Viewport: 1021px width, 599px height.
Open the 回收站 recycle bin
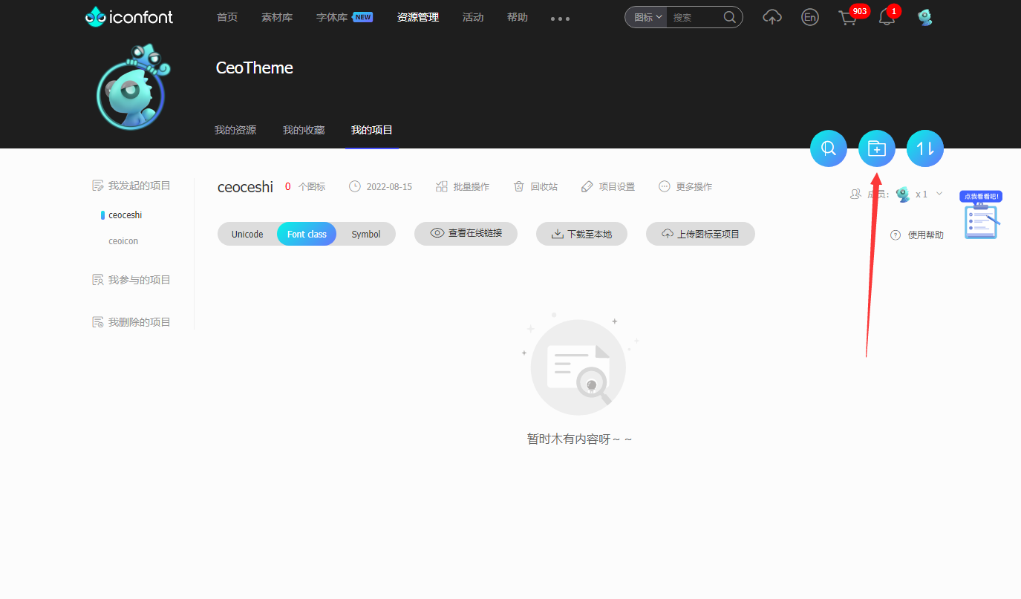[x=535, y=186]
